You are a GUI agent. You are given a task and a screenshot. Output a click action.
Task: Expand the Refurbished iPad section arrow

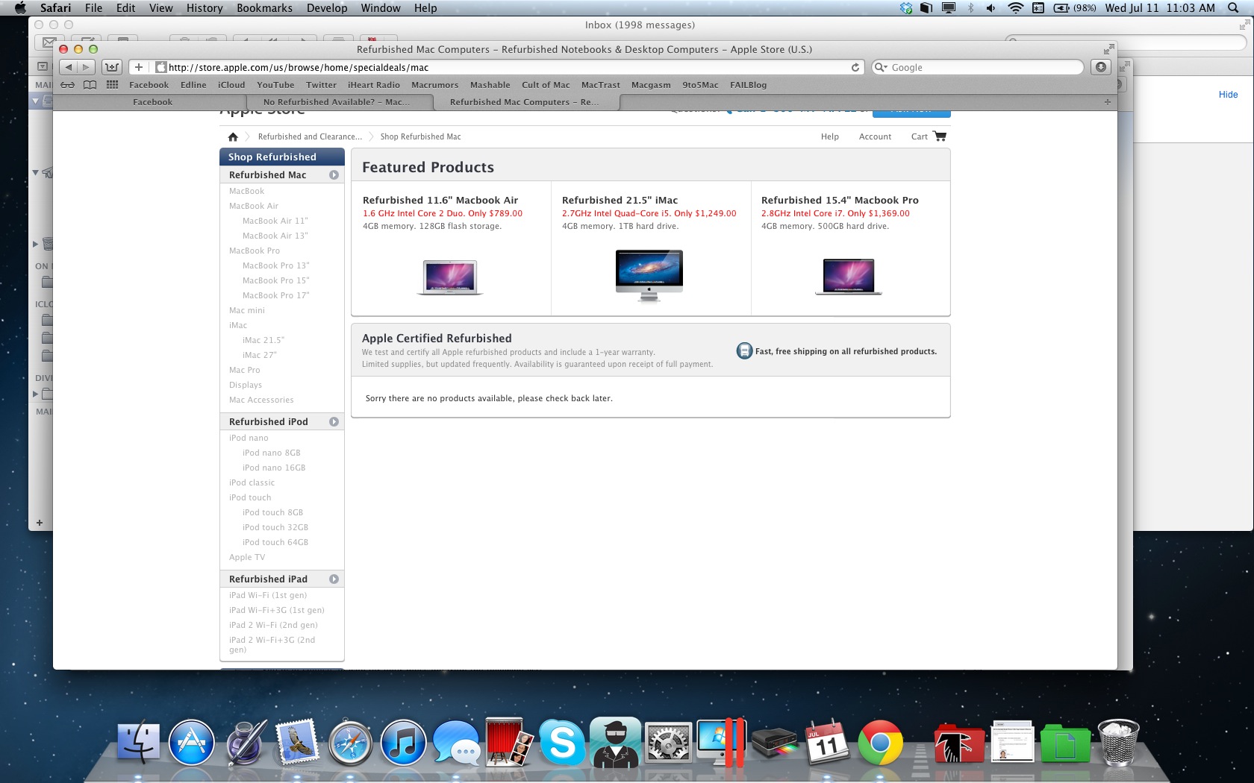point(334,579)
